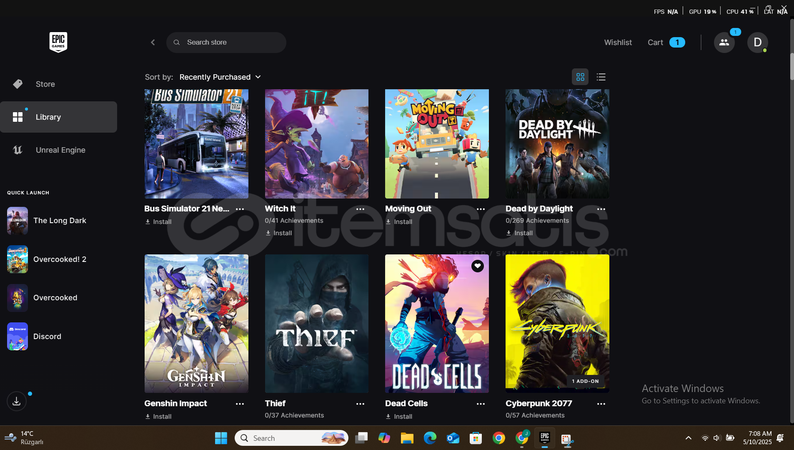Open options menu for Dead Cells
The width and height of the screenshot is (794, 450).
pyautogui.click(x=481, y=404)
